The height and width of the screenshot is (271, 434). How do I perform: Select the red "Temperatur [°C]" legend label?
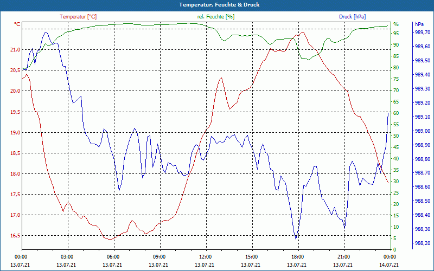click(78, 17)
